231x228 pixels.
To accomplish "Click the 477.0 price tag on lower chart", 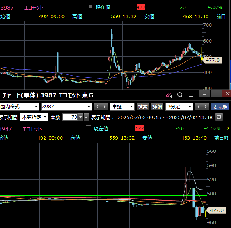I will (x=216, y=210).
